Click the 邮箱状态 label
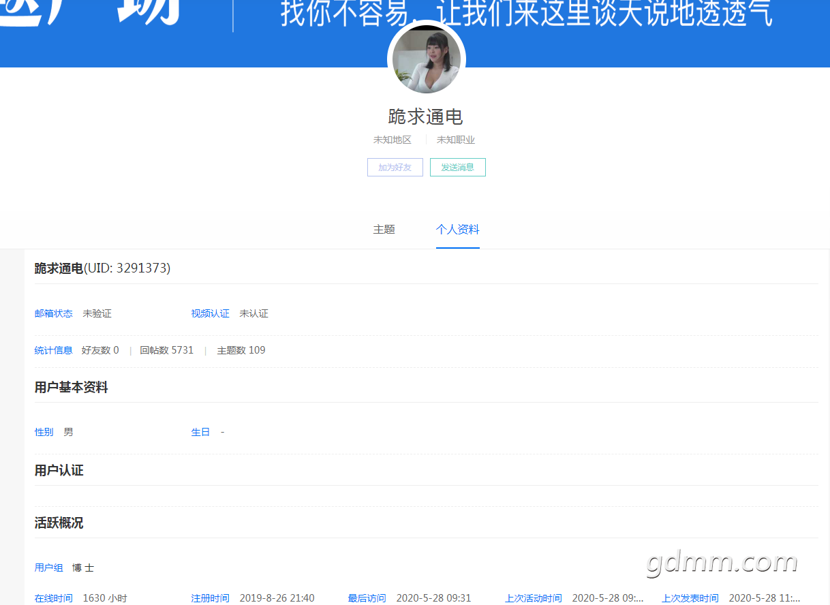This screenshot has height=605, width=830. (x=54, y=313)
